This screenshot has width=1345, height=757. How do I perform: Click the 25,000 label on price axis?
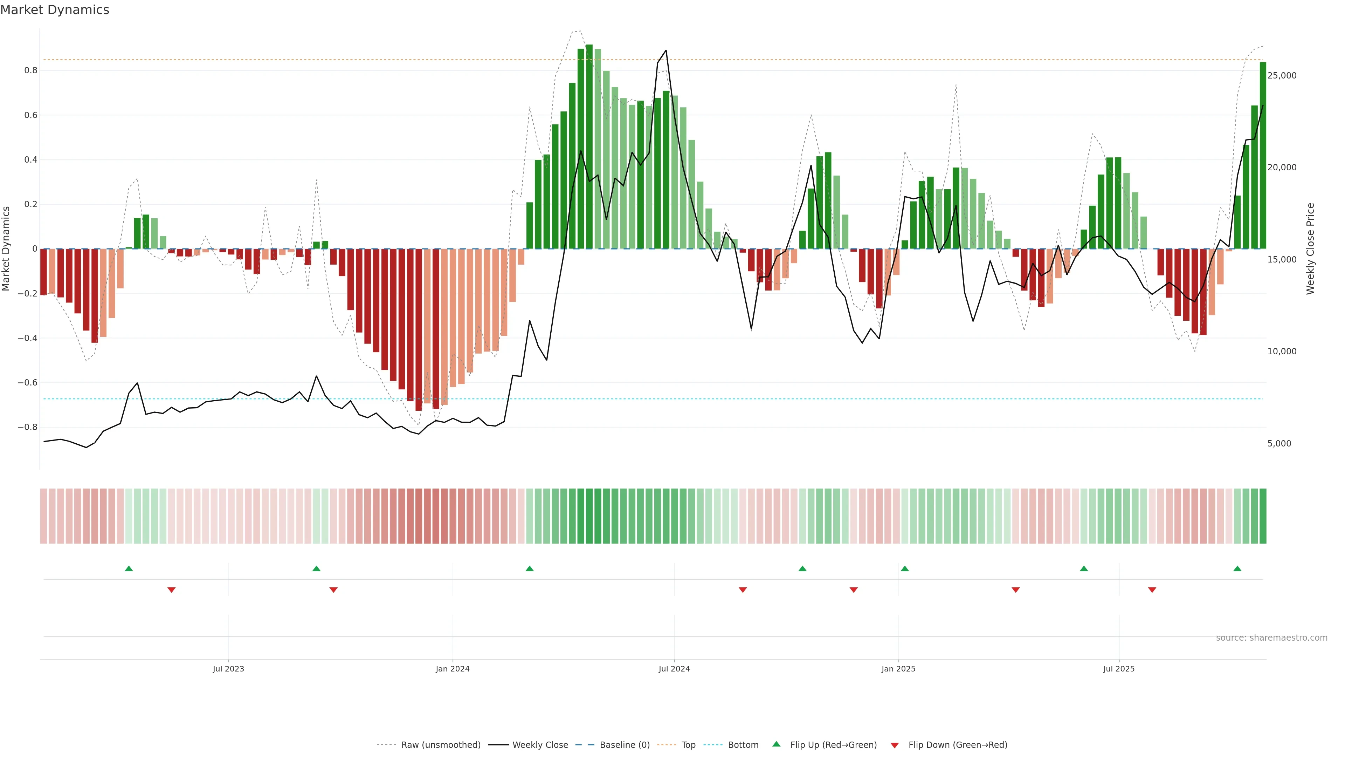pyautogui.click(x=1282, y=76)
